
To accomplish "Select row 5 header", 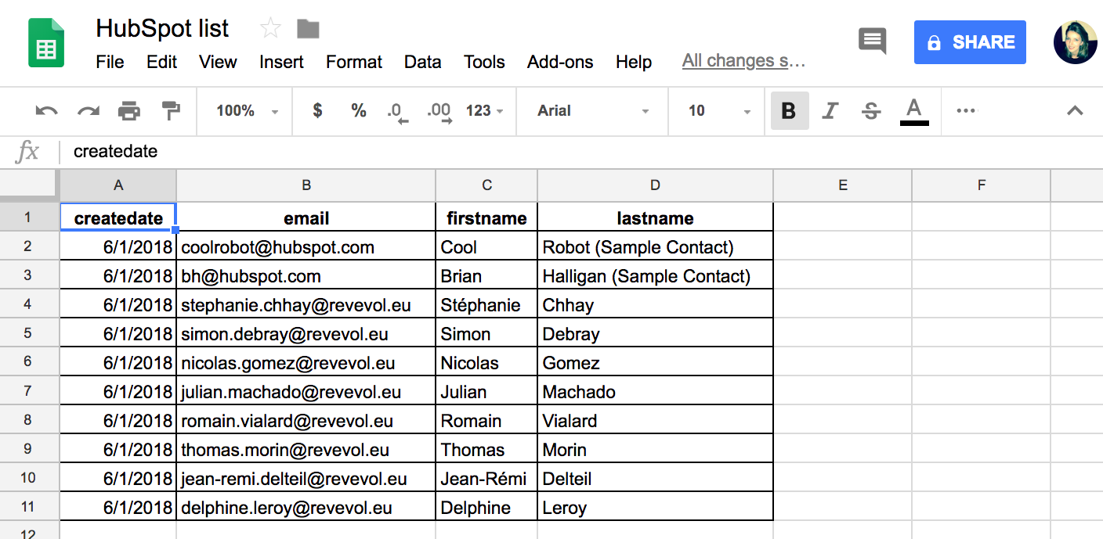I will pyautogui.click(x=30, y=333).
